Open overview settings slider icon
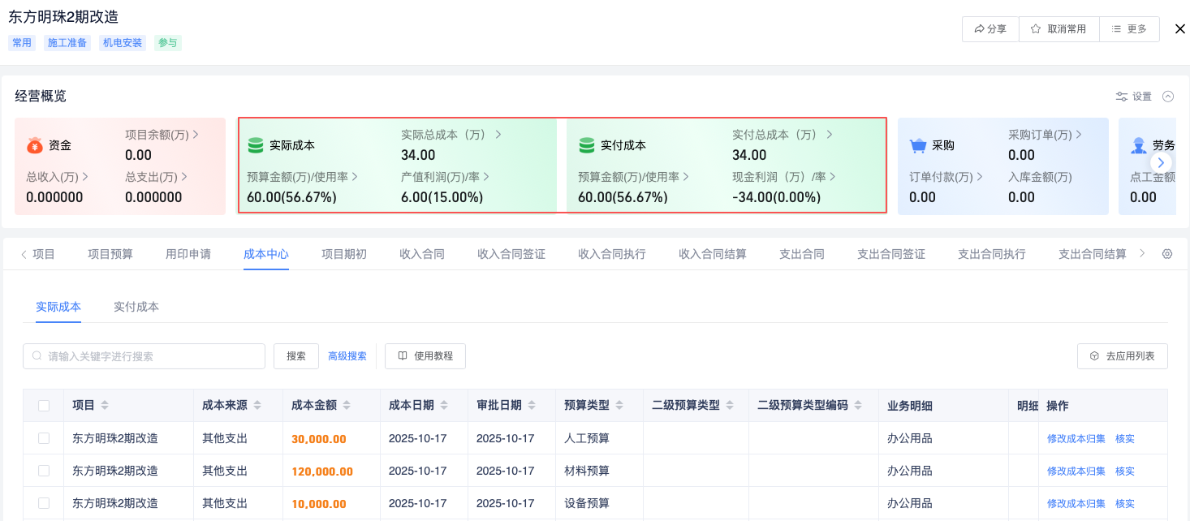Screen dimensions: 1190x521 point(1122,97)
